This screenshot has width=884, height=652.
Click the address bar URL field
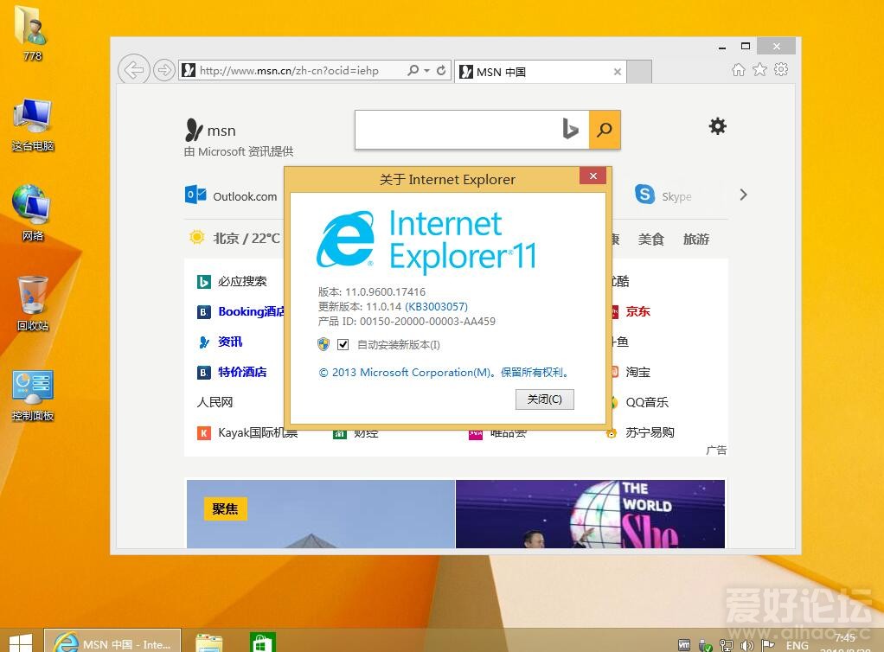[x=289, y=70]
